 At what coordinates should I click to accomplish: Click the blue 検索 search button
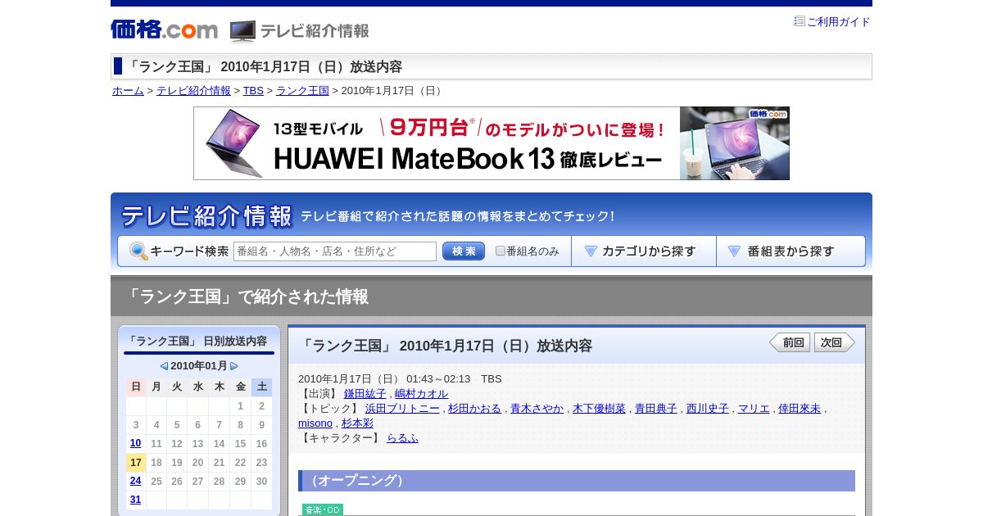click(464, 251)
